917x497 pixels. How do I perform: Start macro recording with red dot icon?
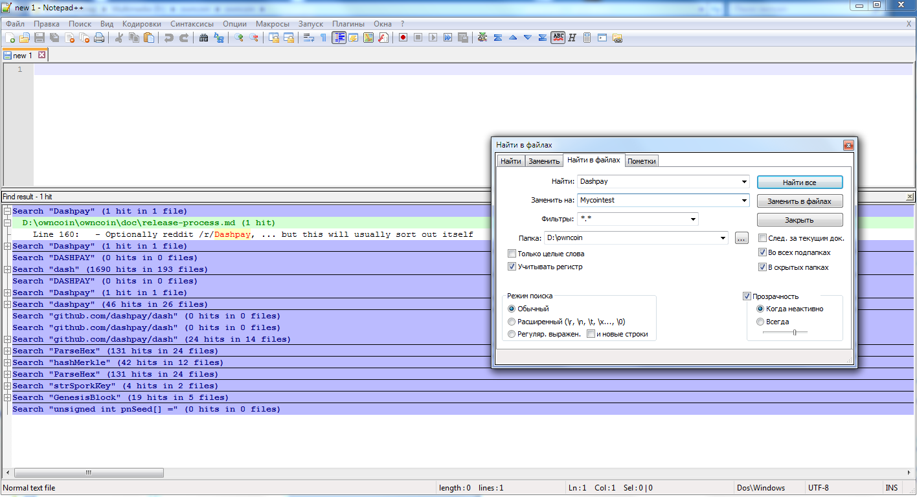pyautogui.click(x=403, y=38)
